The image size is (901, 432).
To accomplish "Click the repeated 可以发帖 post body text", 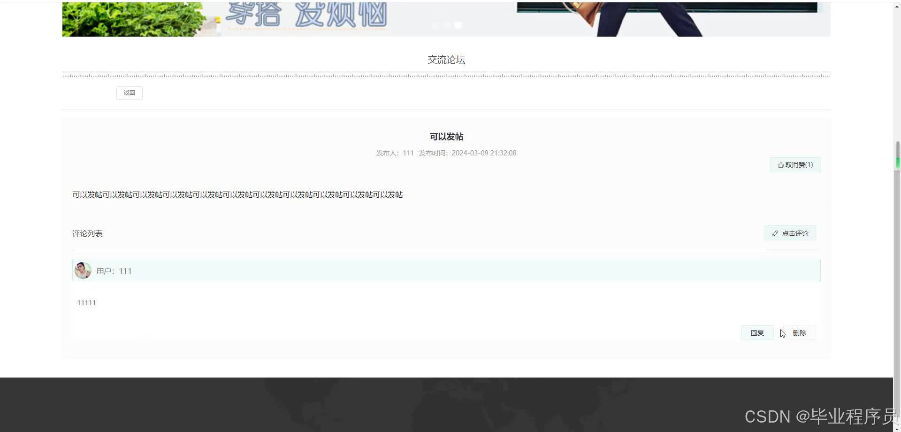I will tap(237, 195).
